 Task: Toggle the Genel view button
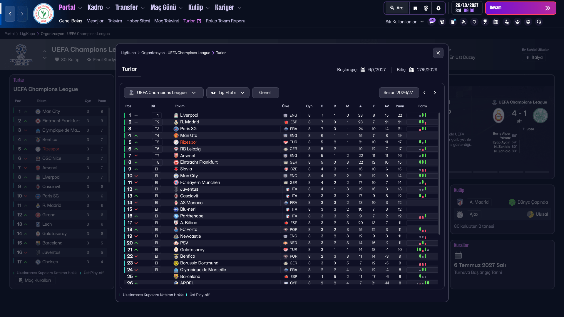(x=265, y=93)
